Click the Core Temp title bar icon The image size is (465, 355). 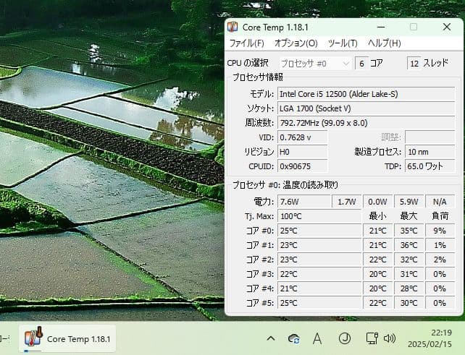click(x=232, y=27)
